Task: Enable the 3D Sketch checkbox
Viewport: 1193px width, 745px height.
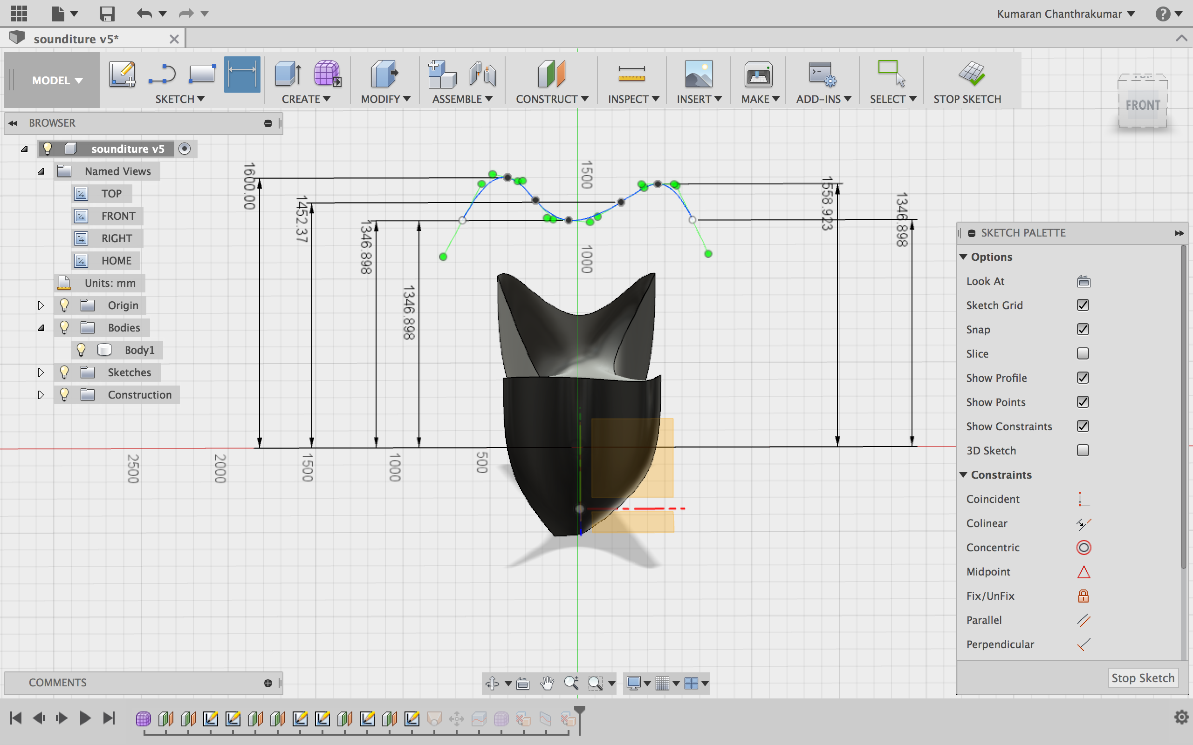Action: (1083, 450)
